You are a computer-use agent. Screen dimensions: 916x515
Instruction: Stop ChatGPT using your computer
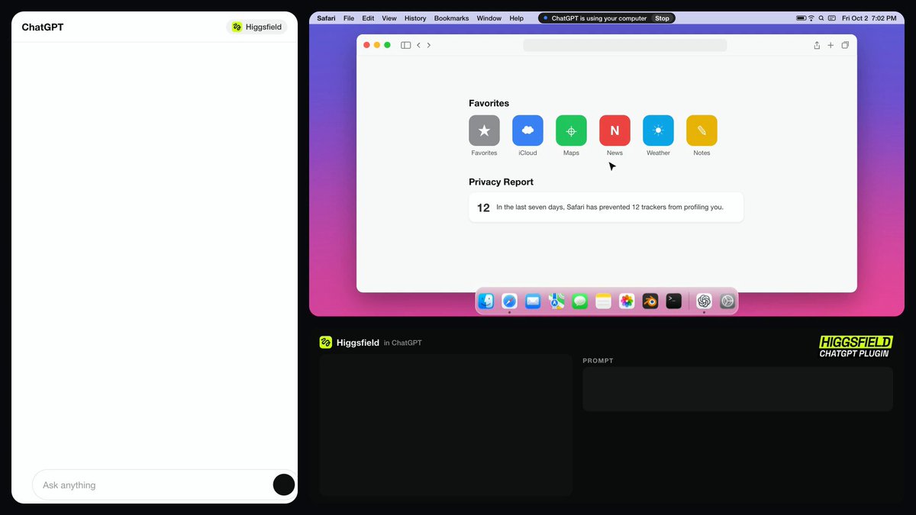(662, 18)
